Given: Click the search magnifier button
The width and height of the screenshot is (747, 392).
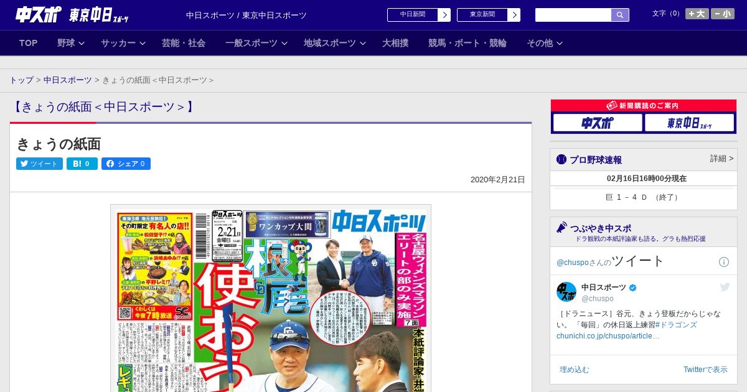Looking at the screenshot, I should point(620,15).
